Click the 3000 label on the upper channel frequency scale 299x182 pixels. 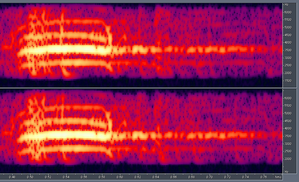pyautogui.click(x=288, y=58)
